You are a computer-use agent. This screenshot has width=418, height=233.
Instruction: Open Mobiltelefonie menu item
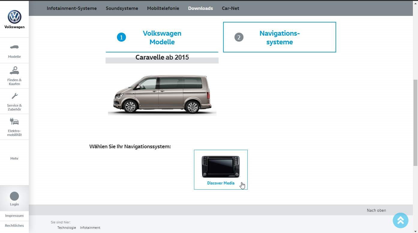coord(163,8)
